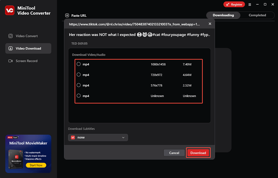
Task: Click the Paste URL plus icon
Action: point(67,15)
